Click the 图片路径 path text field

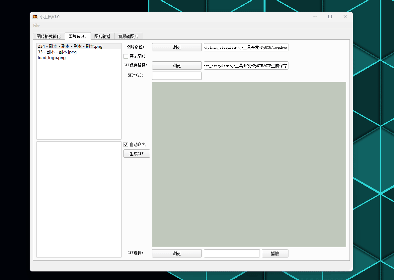(246, 47)
